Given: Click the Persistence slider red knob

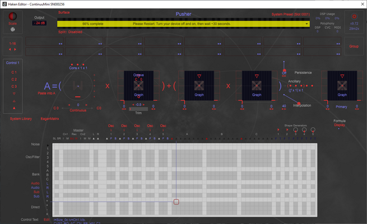Looking at the screenshot, I should (285, 71).
